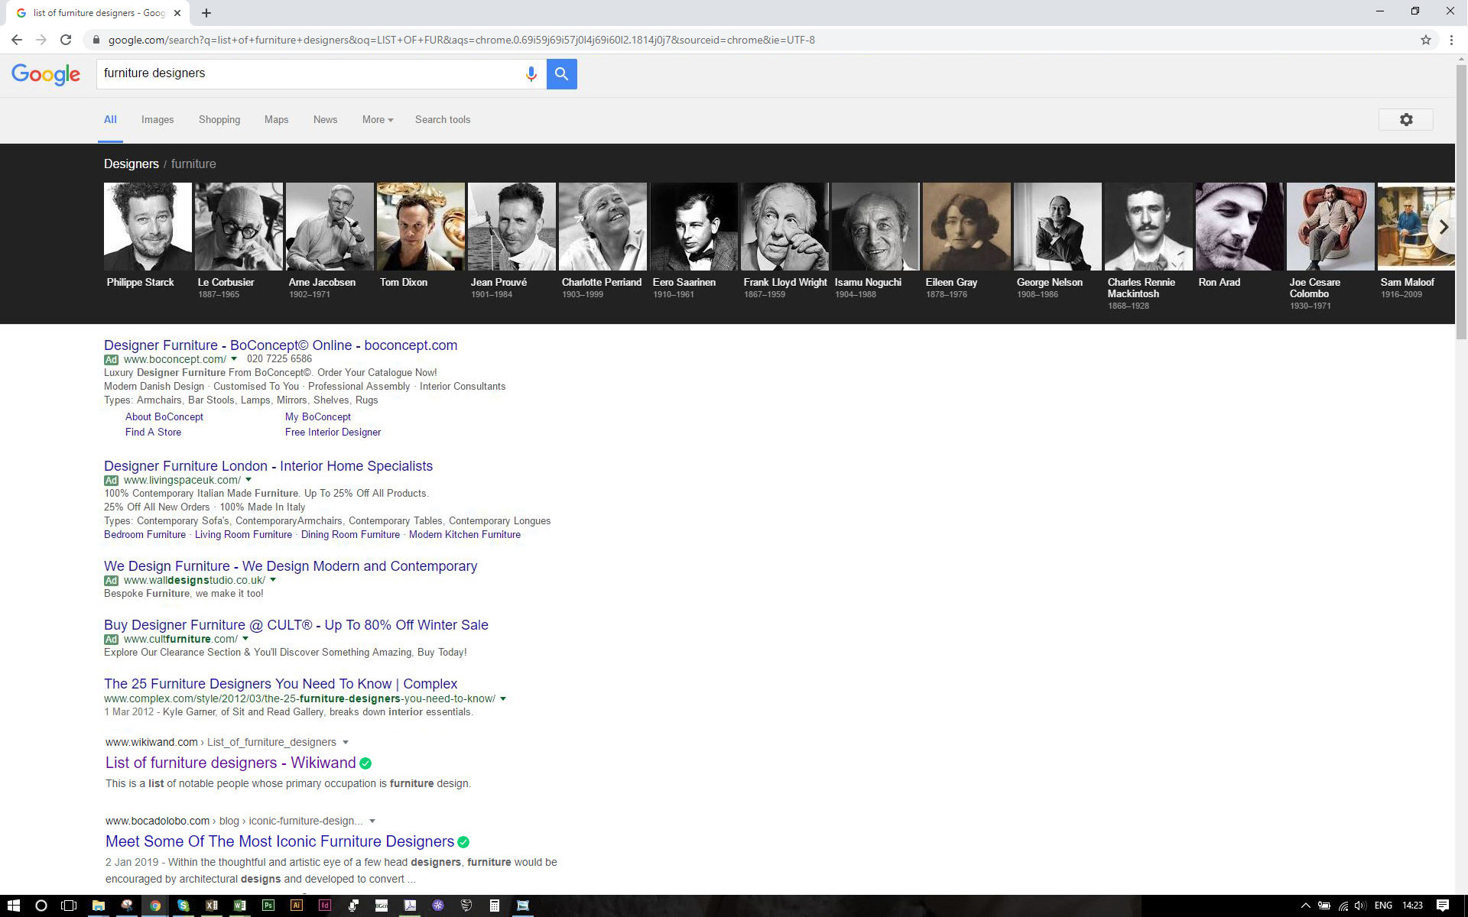Screen dimensions: 1468x917
Task: Click the Google logo
Action: [46, 74]
